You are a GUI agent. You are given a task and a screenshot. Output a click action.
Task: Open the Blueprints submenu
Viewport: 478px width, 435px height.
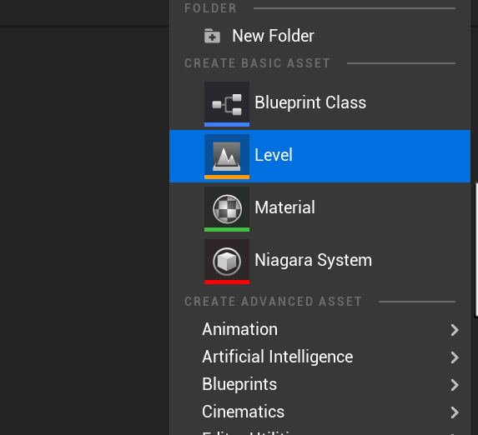point(320,384)
